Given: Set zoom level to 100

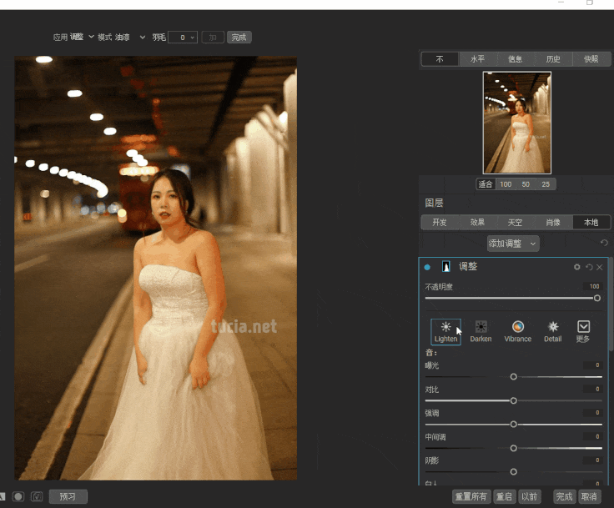Looking at the screenshot, I should point(506,184).
